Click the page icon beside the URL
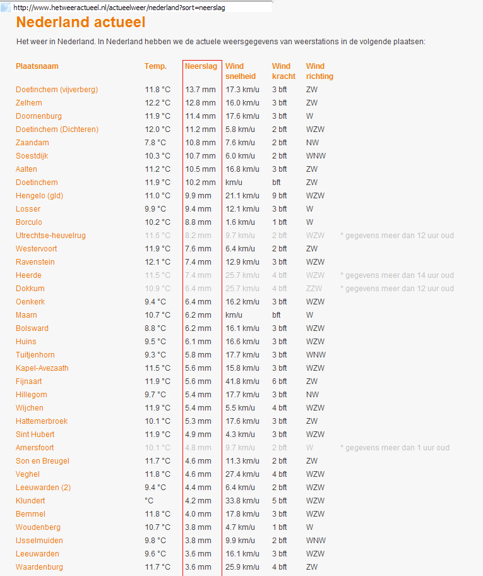Screen dimensions: 483x576 click(x=6, y=8)
